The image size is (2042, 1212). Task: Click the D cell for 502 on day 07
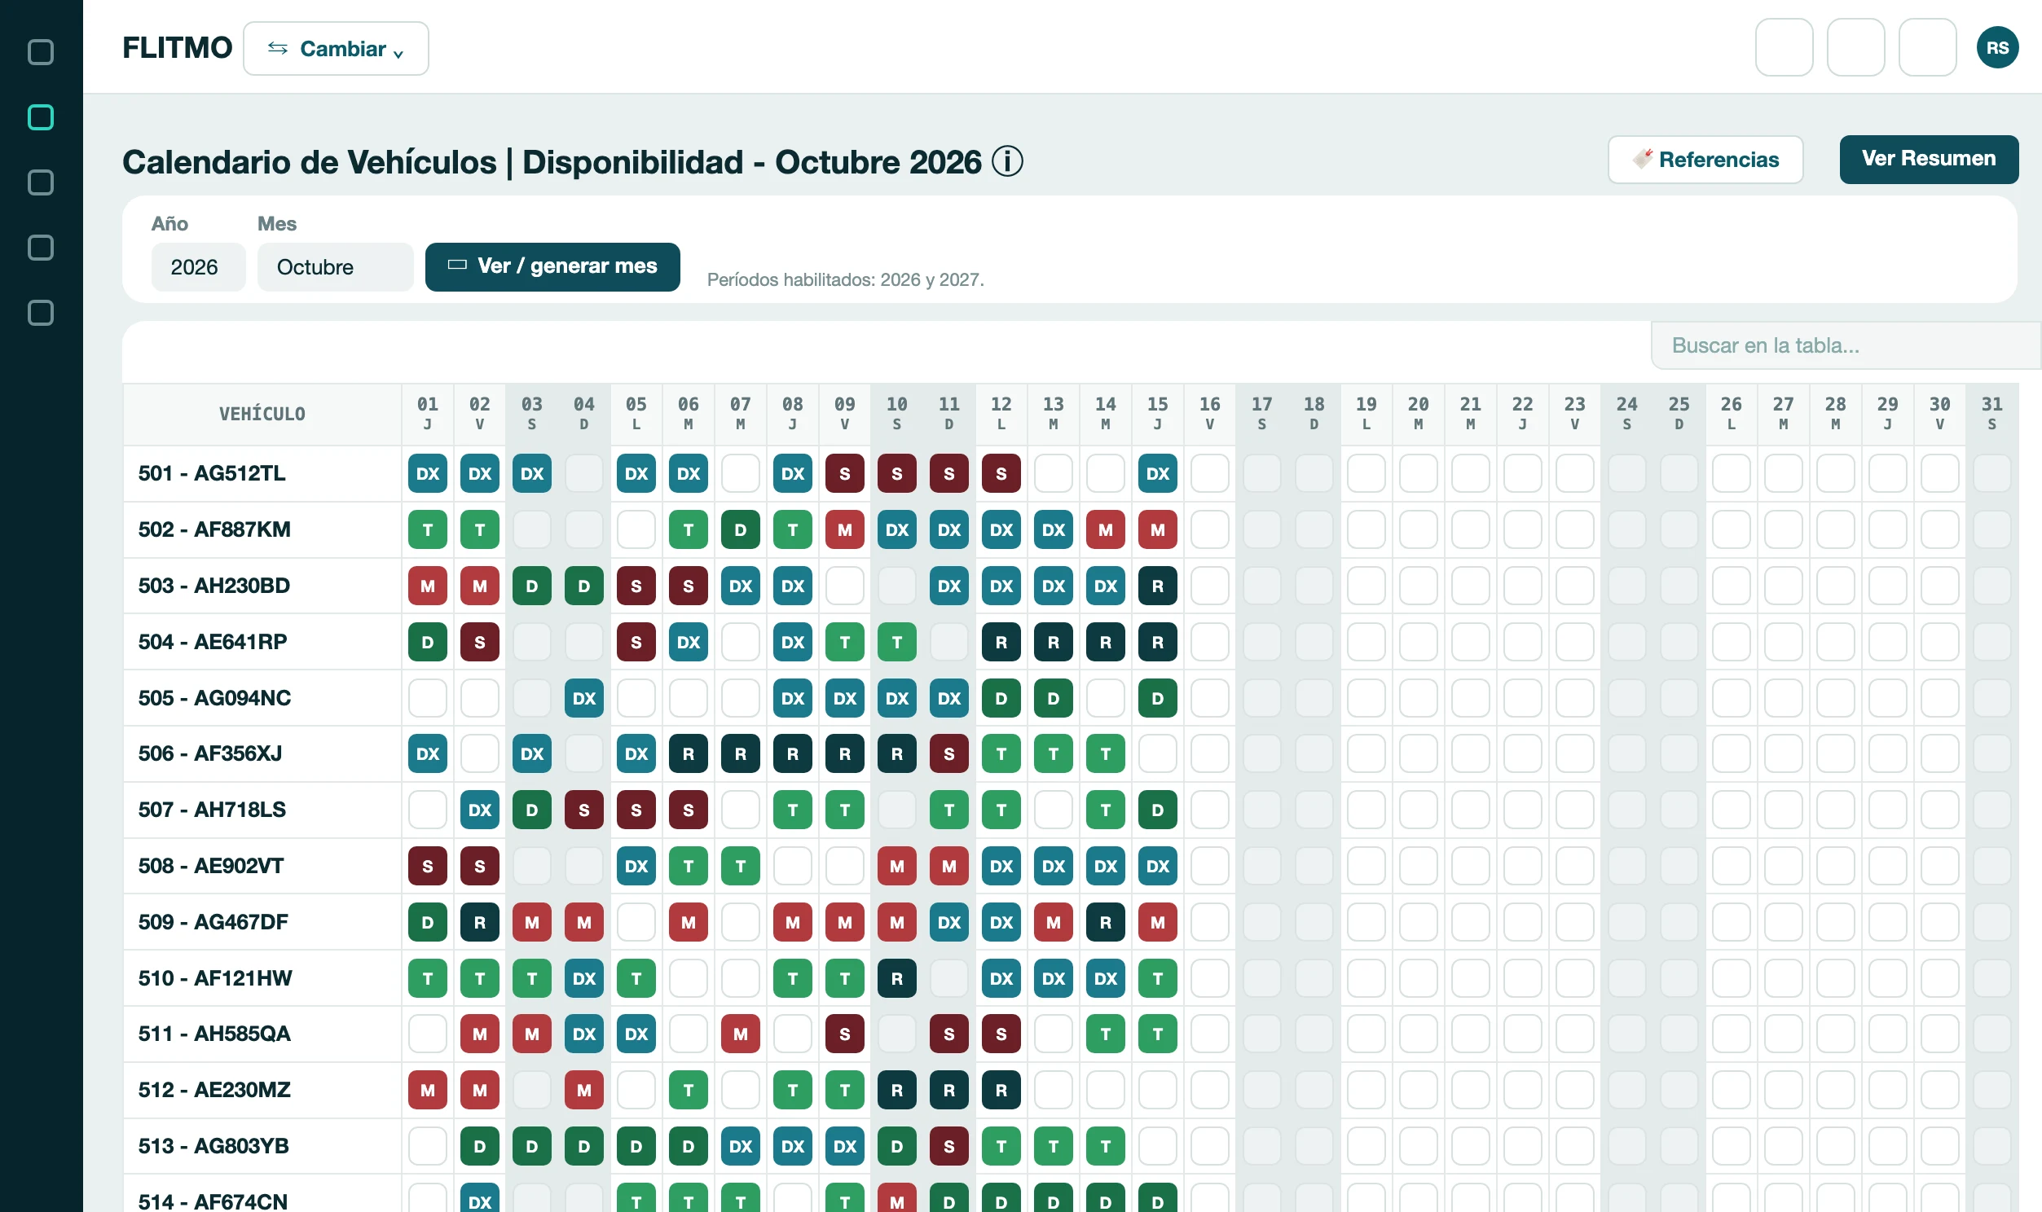click(741, 530)
